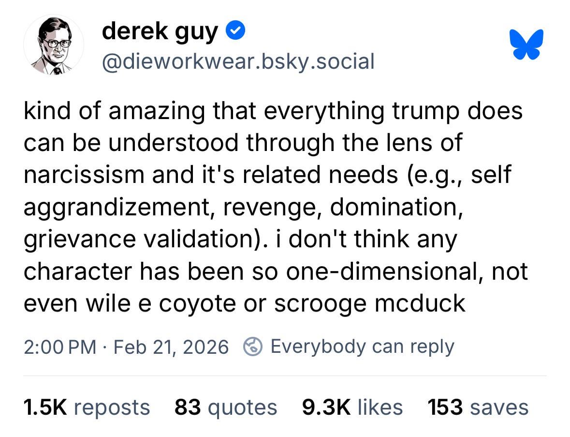Click the 2:00 PM post time
Screen dimensions: 570x437
pos(59,347)
